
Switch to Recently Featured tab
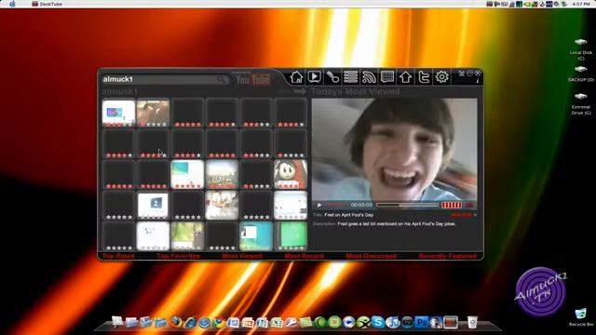pos(448,256)
